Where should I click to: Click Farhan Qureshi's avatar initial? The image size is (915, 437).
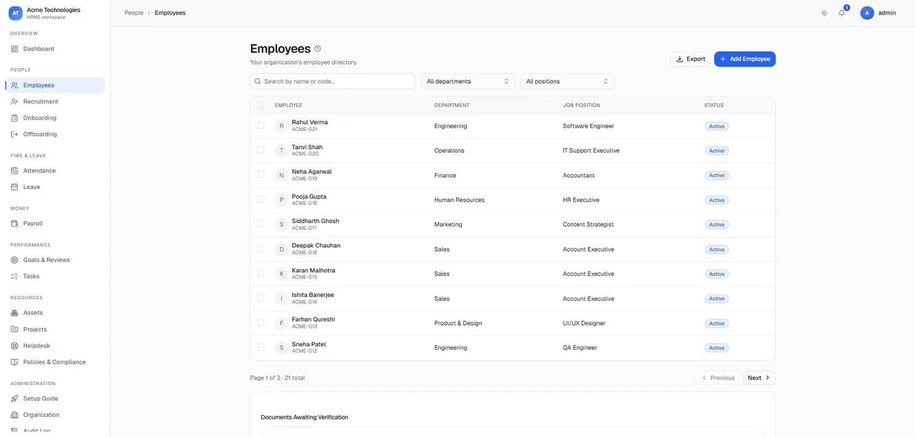tap(281, 323)
